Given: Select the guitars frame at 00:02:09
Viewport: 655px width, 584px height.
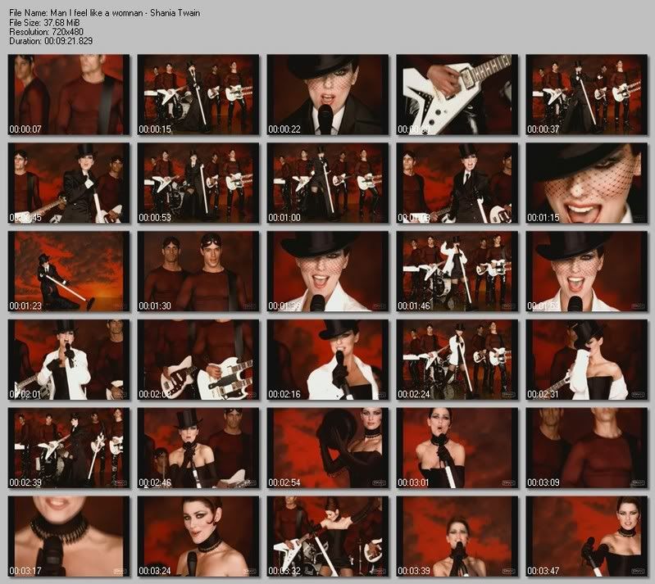Looking at the screenshot, I should tap(198, 360).
